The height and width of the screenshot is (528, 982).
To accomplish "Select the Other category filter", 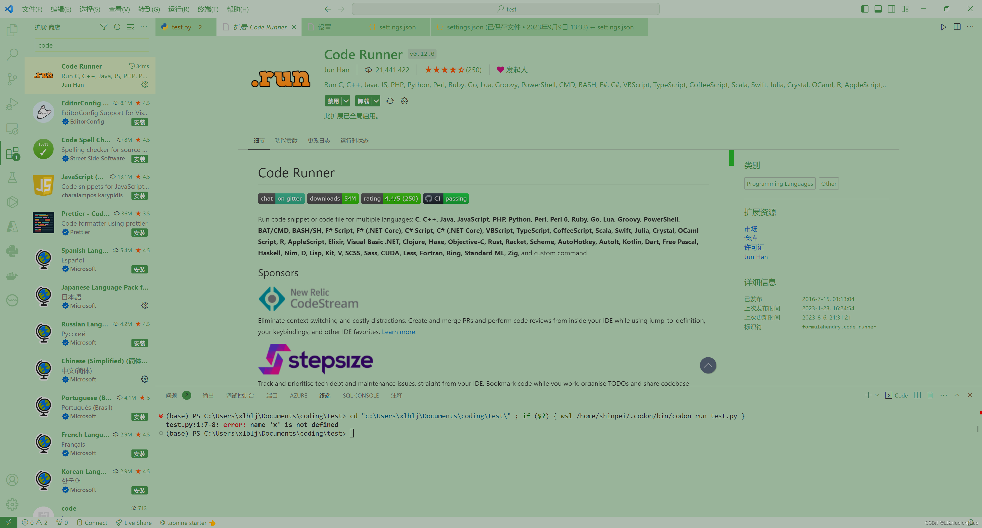I will [828, 183].
